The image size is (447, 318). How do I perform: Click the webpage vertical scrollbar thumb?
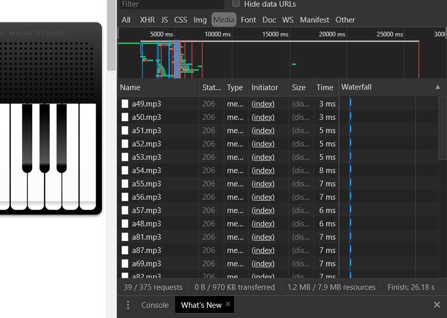pos(111,35)
